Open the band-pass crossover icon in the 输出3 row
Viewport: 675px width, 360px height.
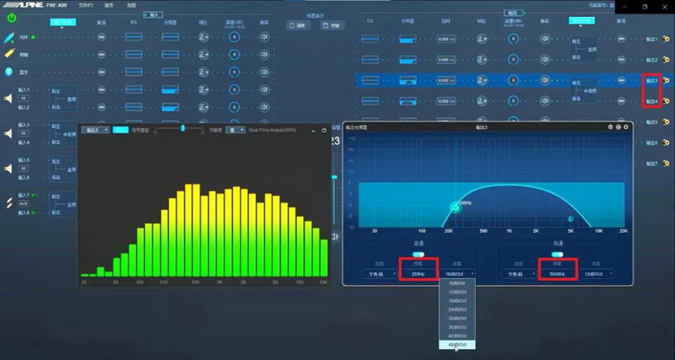click(x=408, y=80)
